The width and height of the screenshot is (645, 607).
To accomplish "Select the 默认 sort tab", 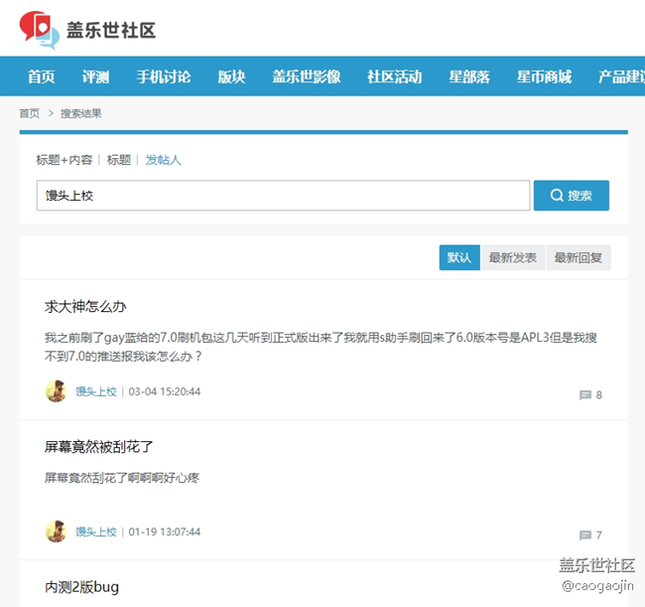I will [459, 258].
